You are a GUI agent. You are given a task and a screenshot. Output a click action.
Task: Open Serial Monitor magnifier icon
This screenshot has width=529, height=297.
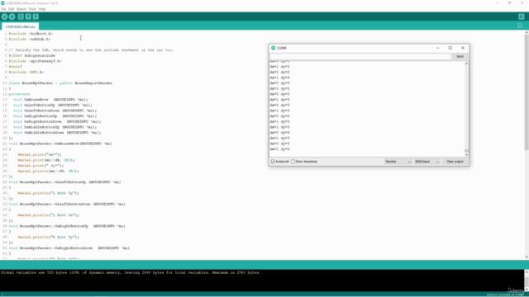[522, 16]
